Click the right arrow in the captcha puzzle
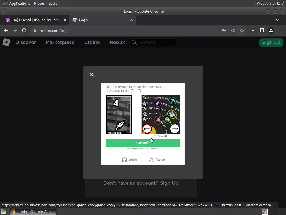This screenshot has width=286, height=215. point(175,129)
